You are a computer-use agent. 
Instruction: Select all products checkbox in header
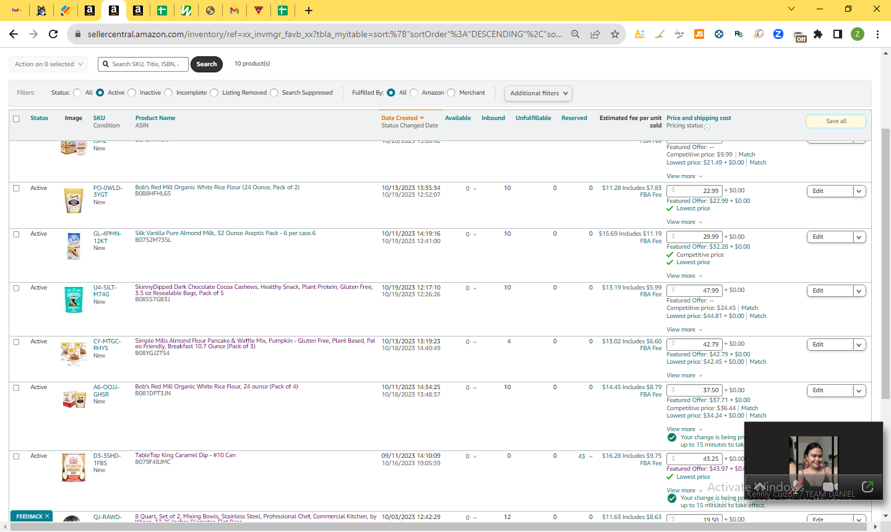pyautogui.click(x=16, y=119)
